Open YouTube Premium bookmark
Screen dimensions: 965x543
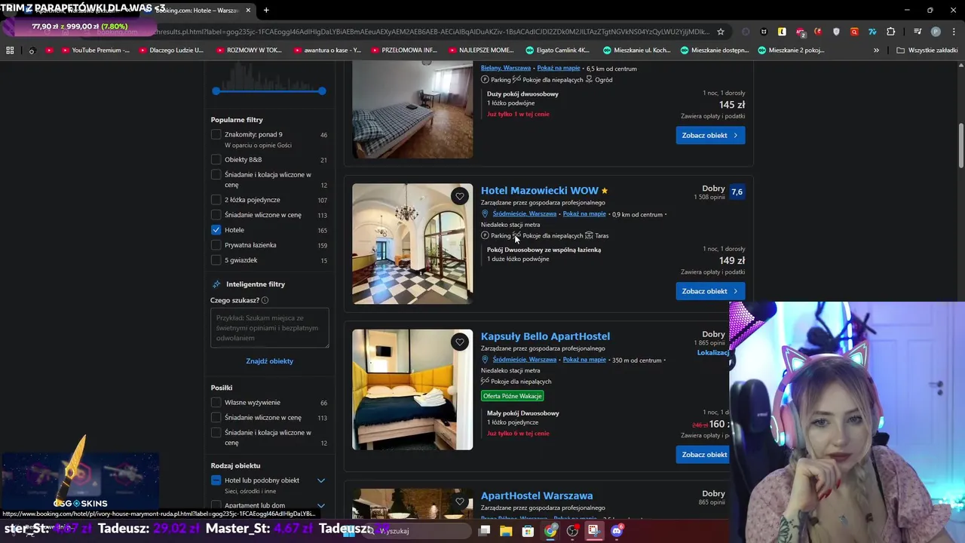(95, 51)
